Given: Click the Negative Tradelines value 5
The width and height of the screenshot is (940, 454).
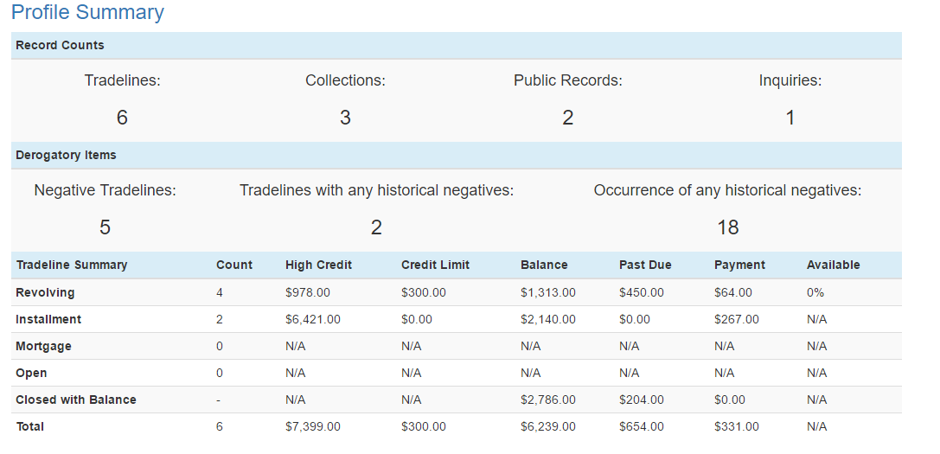Looking at the screenshot, I should [105, 227].
